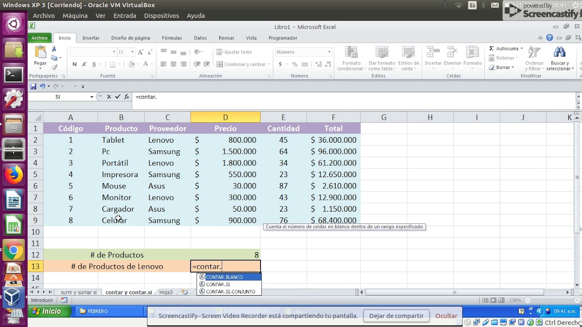Open Formato condicional menu

tap(351, 58)
